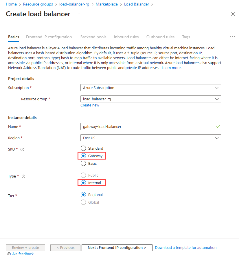The height and width of the screenshot is (257, 239).
Task: Close the Create load balancer pane
Action: tap(233, 14)
